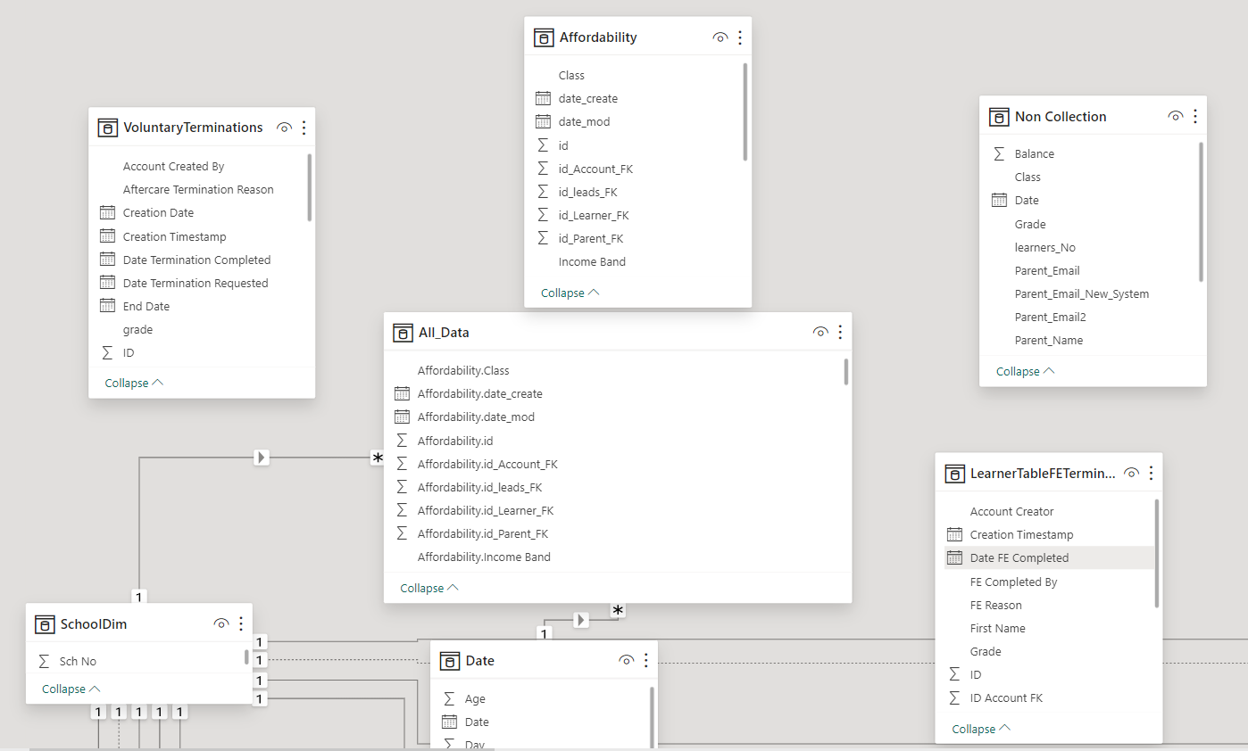Collapse the Non Collection table
The height and width of the screenshot is (751, 1248).
1026,371
